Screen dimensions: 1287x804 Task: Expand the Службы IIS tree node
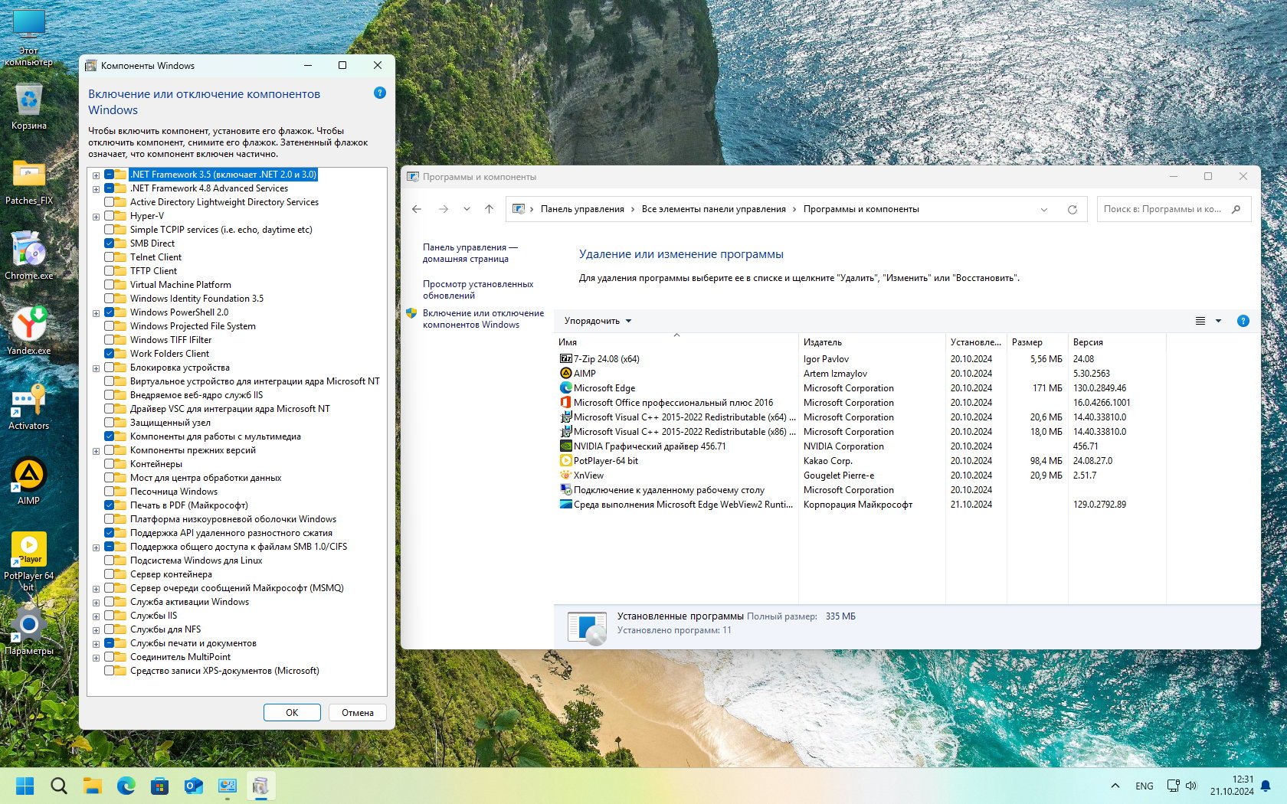pyautogui.click(x=97, y=616)
